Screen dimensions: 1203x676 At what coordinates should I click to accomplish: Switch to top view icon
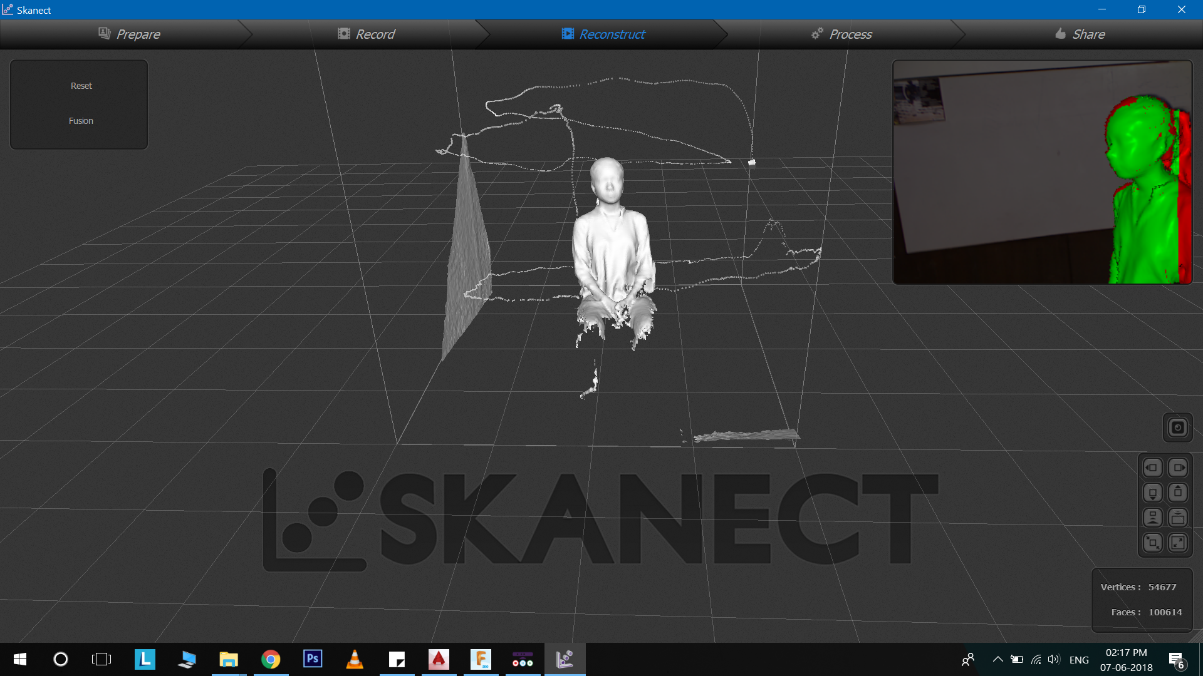[x=1178, y=493]
